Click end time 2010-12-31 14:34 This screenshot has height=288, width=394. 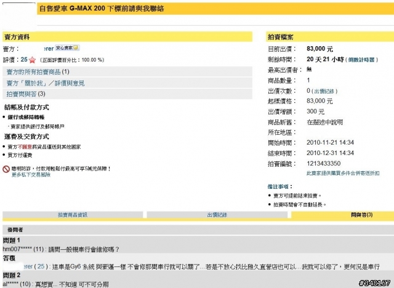click(330, 153)
